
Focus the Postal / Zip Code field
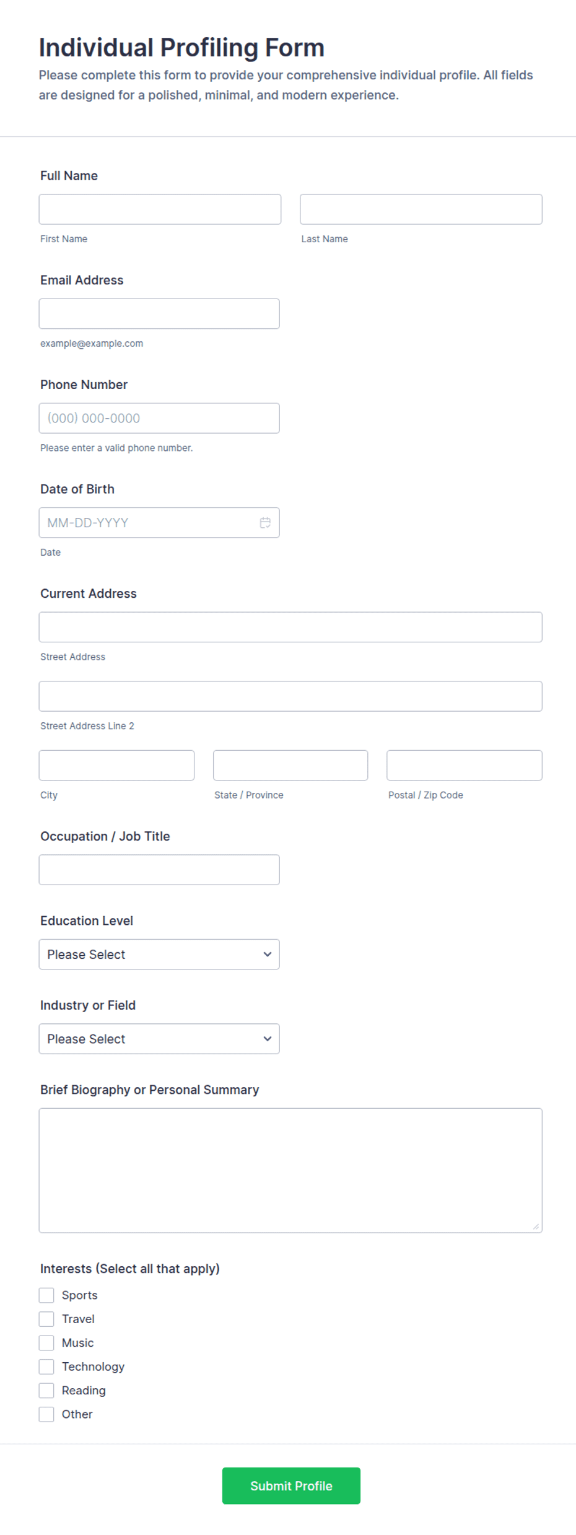tap(465, 766)
